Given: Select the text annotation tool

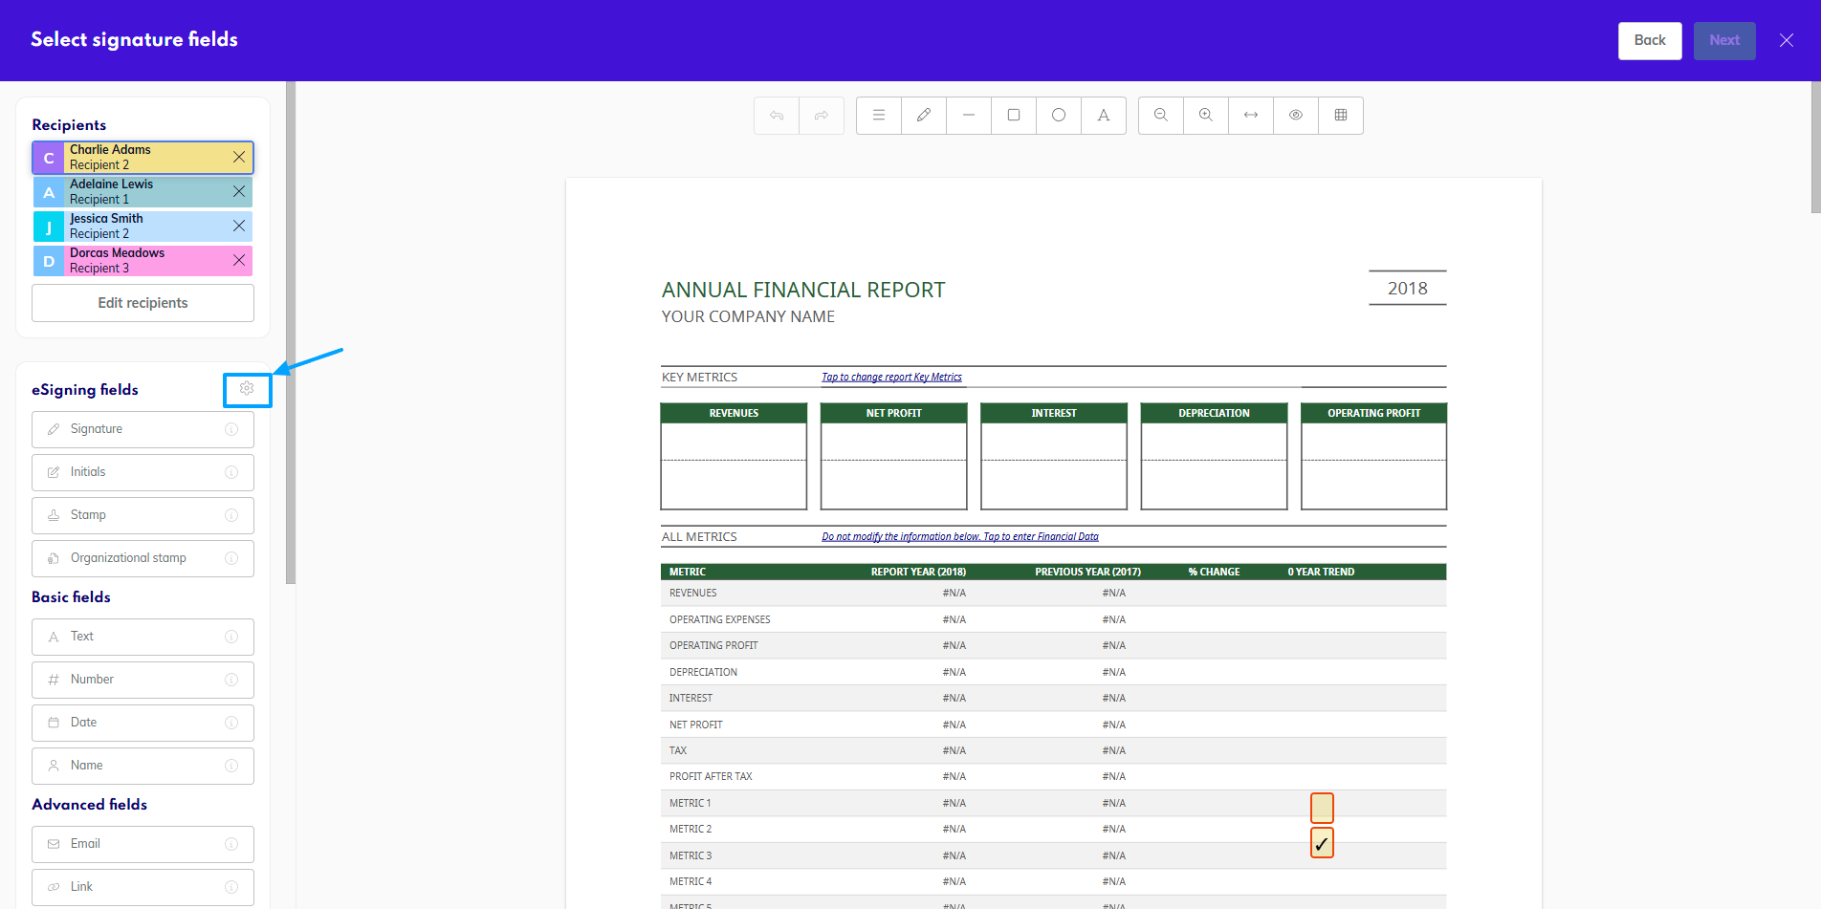Looking at the screenshot, I should 1104,116.
